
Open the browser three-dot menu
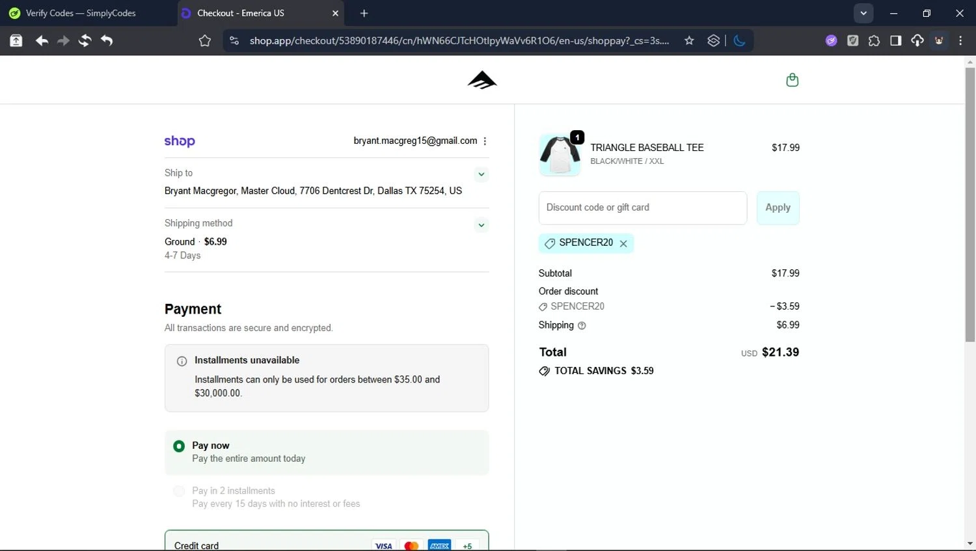coord(960,40)
